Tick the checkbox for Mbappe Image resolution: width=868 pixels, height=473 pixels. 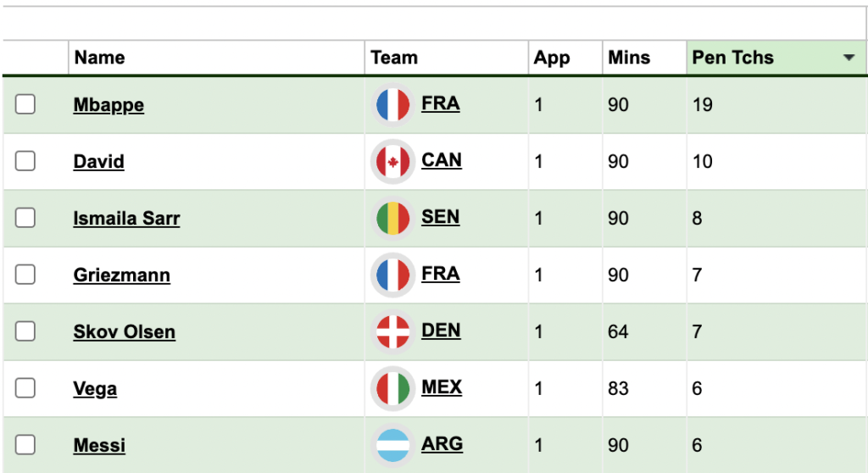tap(25, 104)
